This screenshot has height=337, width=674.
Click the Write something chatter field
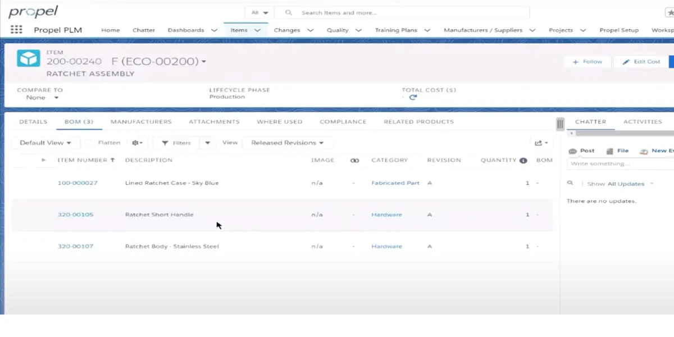pyautogui.click(x=621, y=164)
